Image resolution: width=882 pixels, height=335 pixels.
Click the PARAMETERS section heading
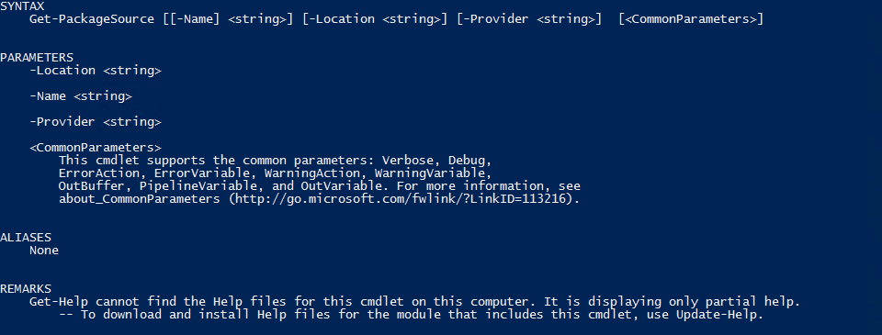click(37, 57)
